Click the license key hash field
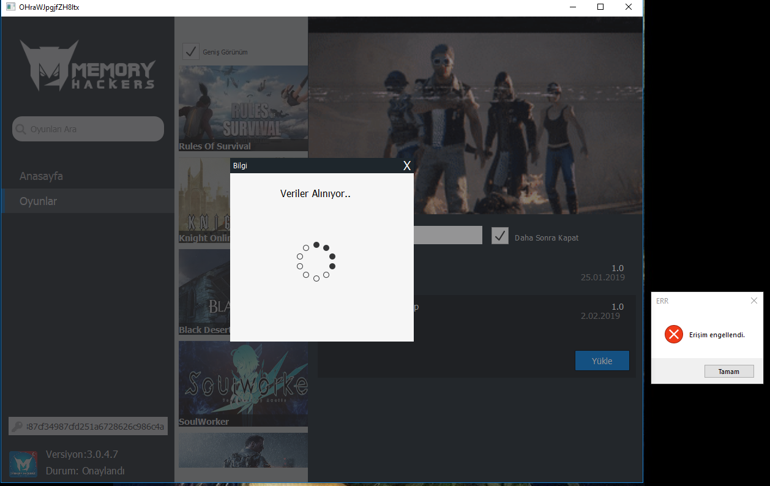The image size is (770, 486). tap(88, 426)
